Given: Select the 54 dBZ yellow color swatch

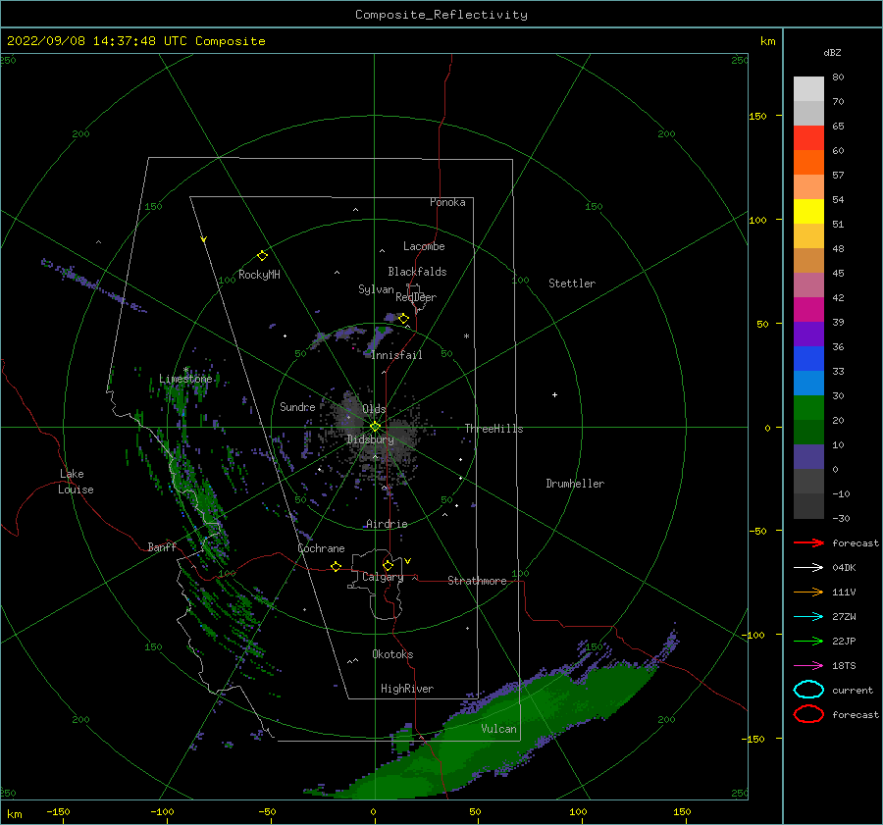Looking at the screenshot, I should click(808, 211).
